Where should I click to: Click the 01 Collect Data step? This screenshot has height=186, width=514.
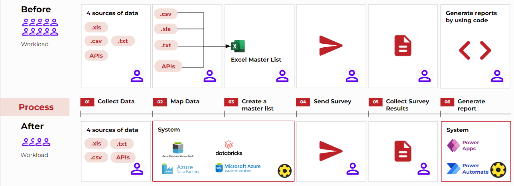tap(108, 102)
